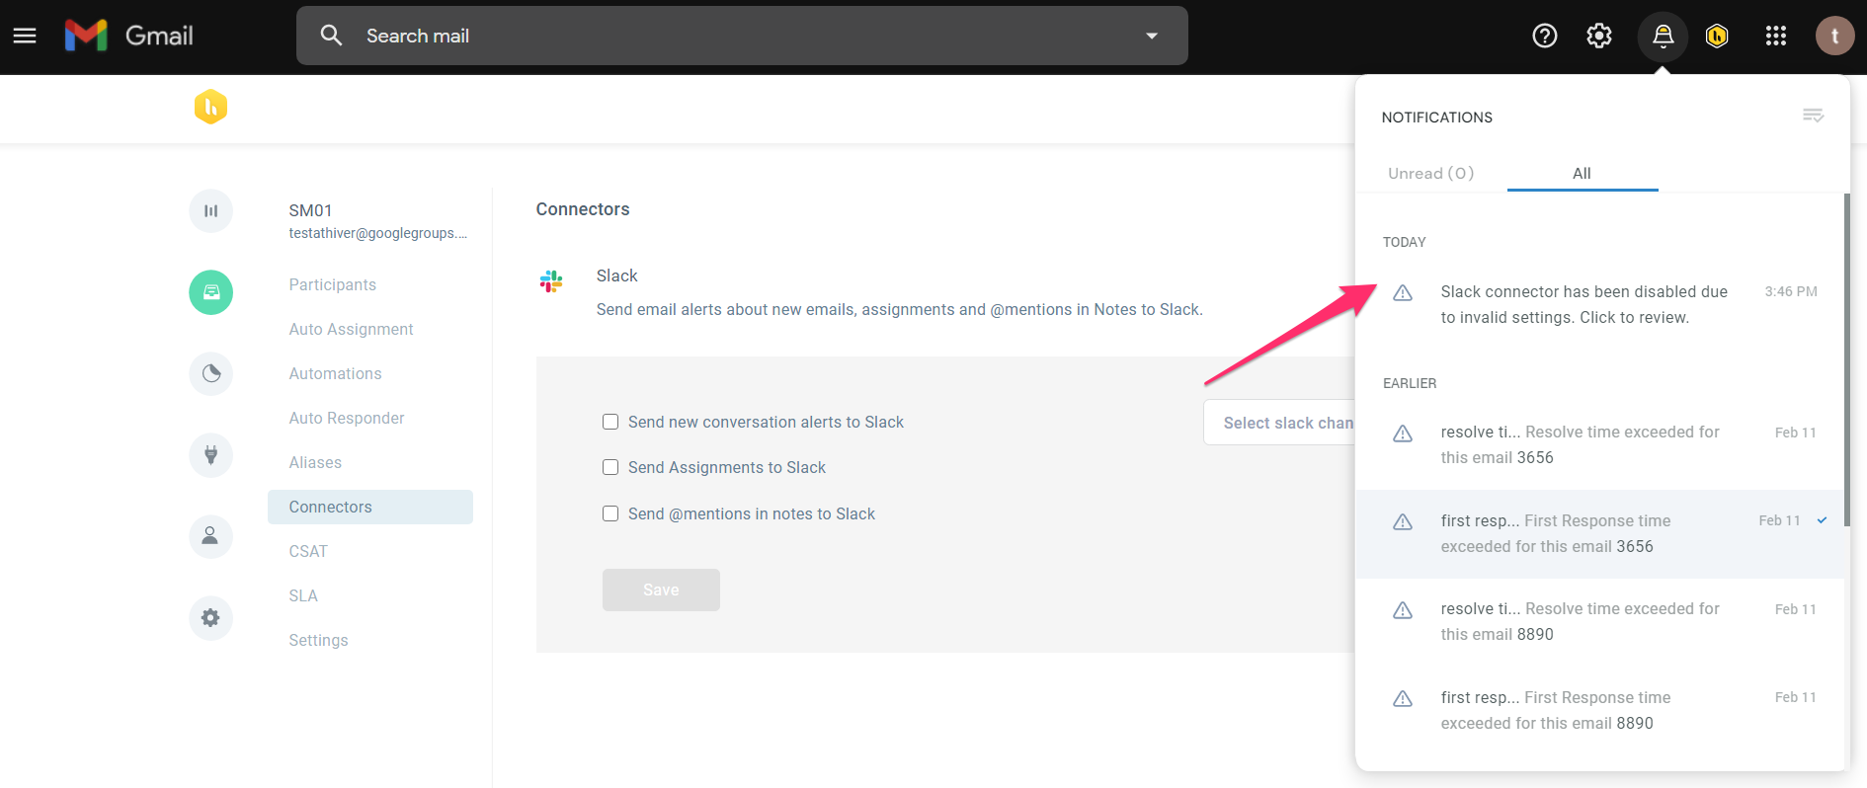Click warning icon of First Response 3656 alert
This screenshot has height=788, width=1867.
coord(1403,521)
